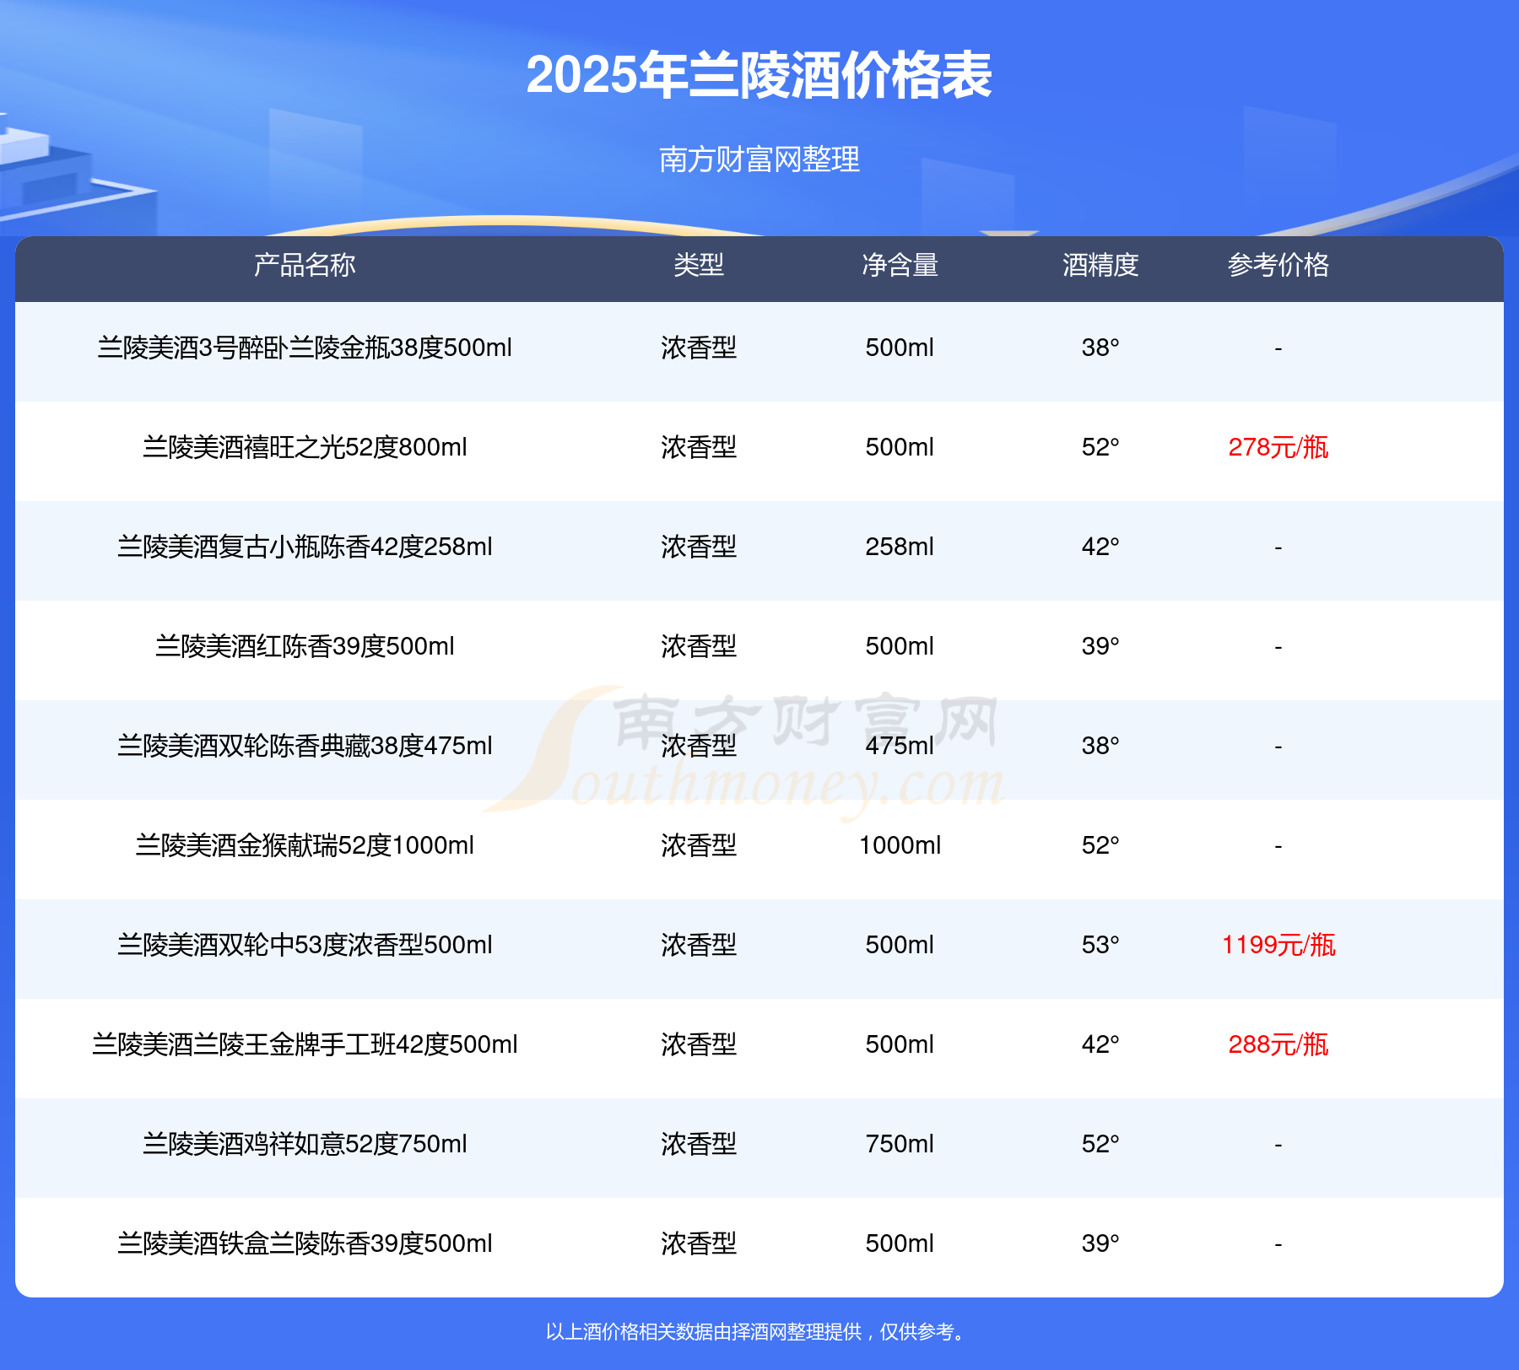The width and height of the screenshot is (1519, 1370).
Task: Select product name "兰陵美酒禧旺之光52度800ml"
Action: coord(305,447)
